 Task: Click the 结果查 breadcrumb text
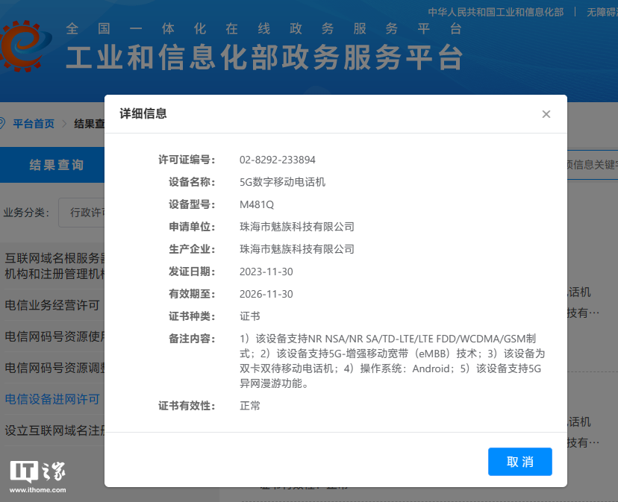pyautogui.click(x=90, y=124)
